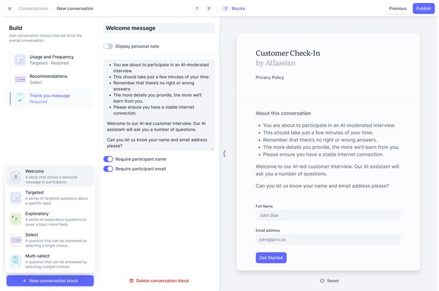Screen dimensions: 439x291
Task: Open the Privacy Policy link
Action: (270, 77)
